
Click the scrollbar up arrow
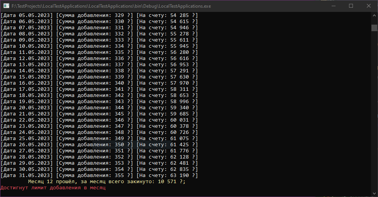[x=374, y=15]
